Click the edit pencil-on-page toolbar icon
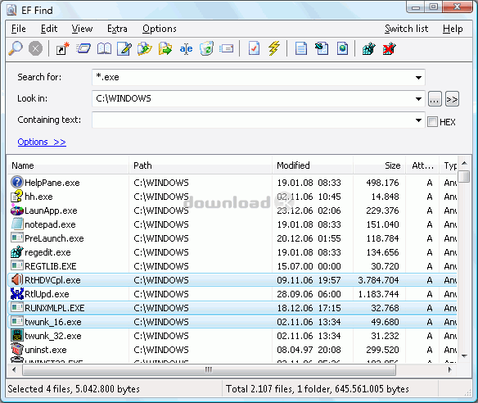Viewport: 478px width, 403px height. [124, 48]
